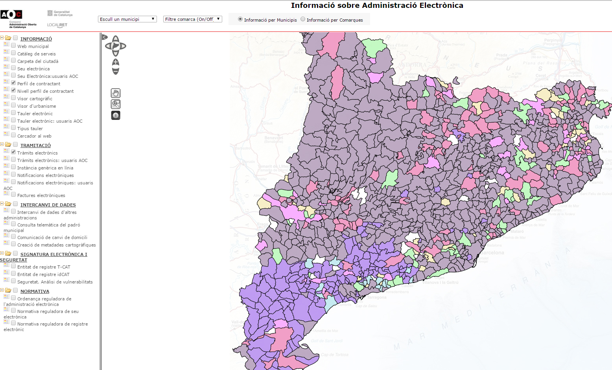This screenshot has height=370, width=612.
Task: Click the INTERCANVI DE DADES heading link
Action: (48, 205)
